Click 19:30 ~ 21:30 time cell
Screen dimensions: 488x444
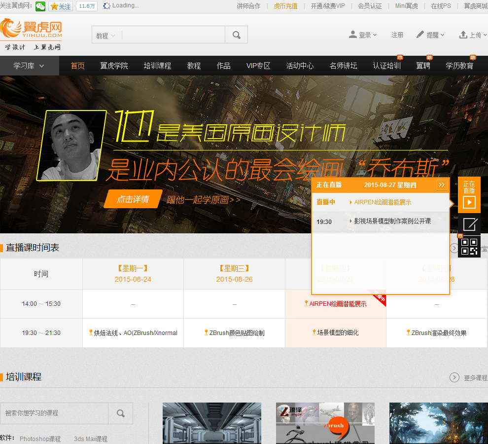(x=41, y=333)
